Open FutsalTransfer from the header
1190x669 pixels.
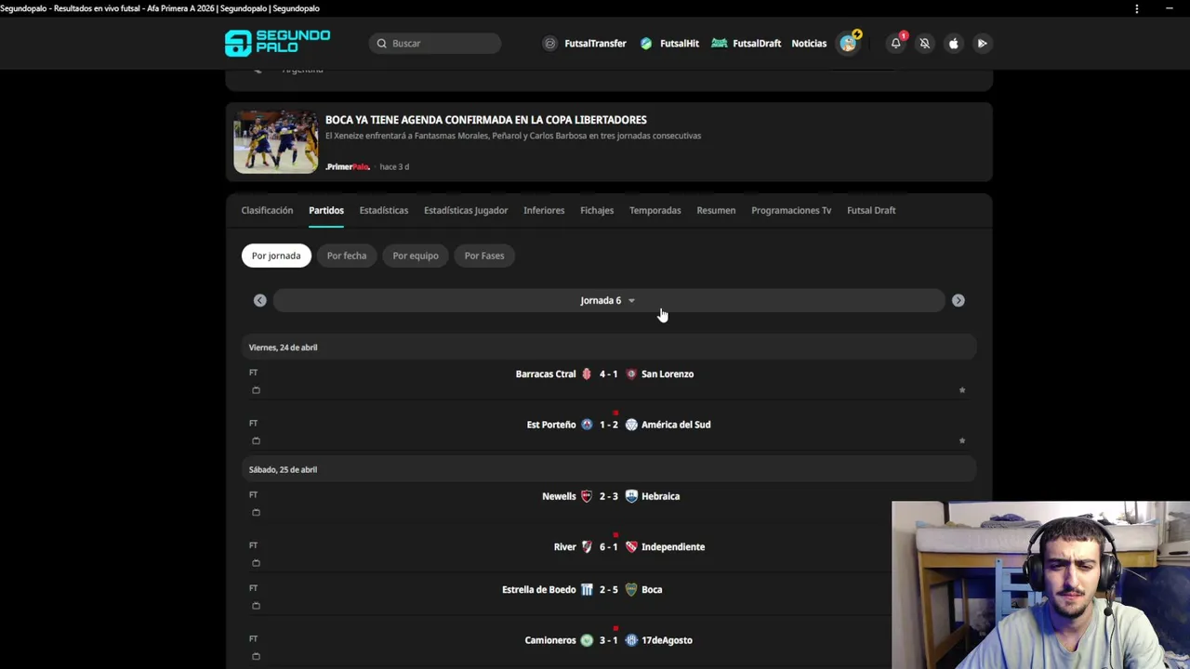[585, 43]
